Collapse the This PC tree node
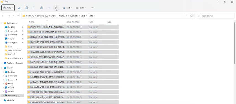Screen dimensions: 236x104 click(x=2, y=68)
